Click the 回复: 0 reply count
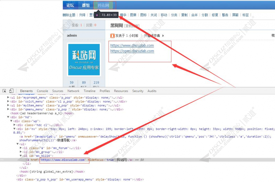 91,25
